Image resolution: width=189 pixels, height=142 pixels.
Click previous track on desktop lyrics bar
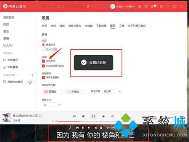(78, 127)
